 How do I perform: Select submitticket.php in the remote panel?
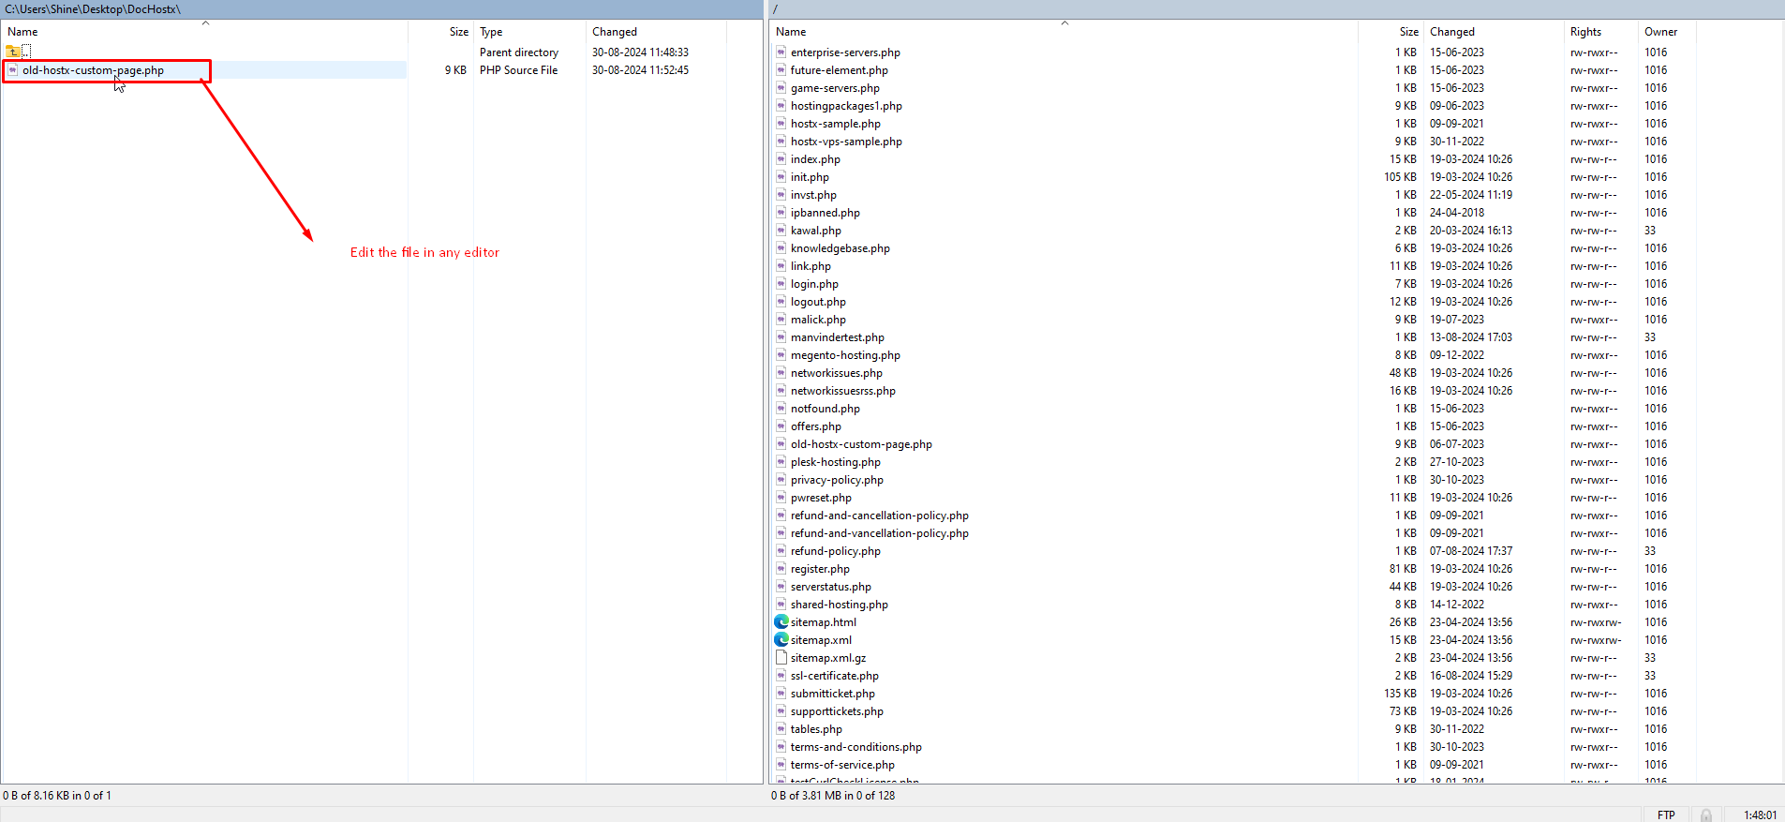(832, 694)
